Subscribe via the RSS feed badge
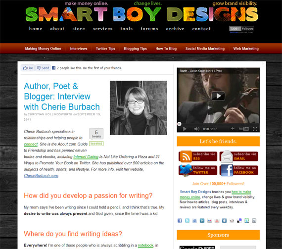 (x=198, y=156)
